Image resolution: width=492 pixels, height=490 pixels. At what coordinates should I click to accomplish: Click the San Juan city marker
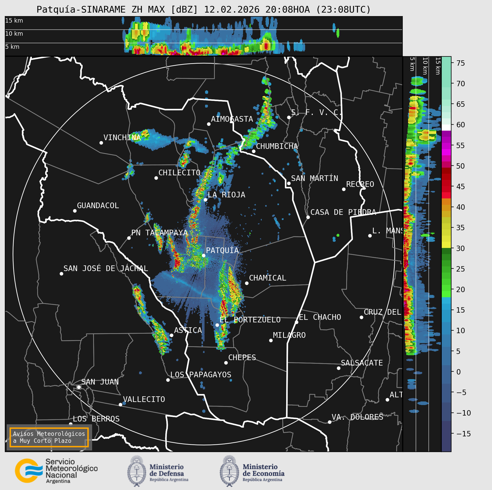pos(79,387)
